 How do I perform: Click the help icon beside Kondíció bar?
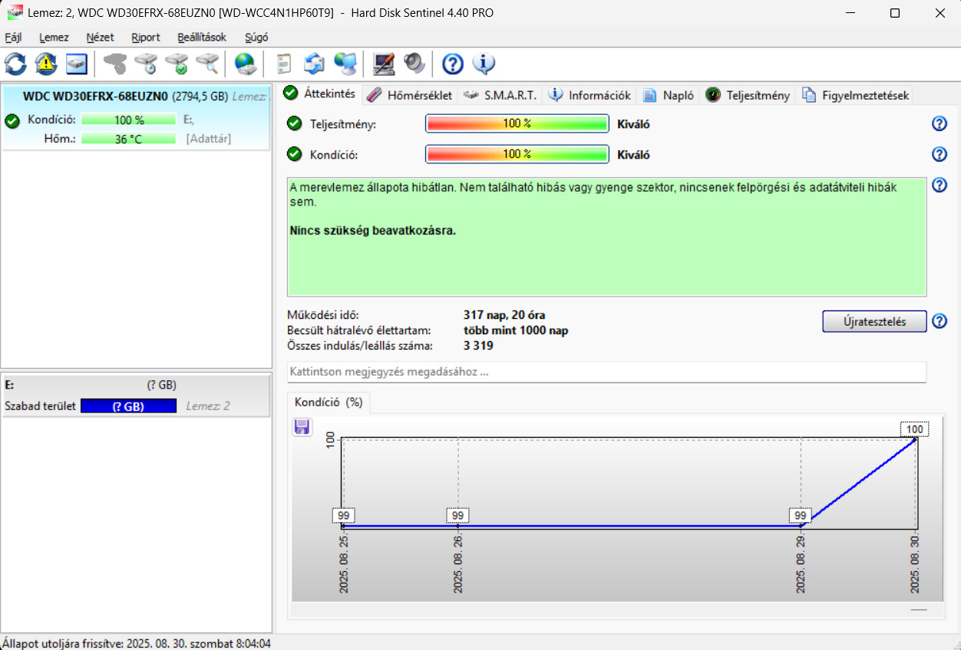[x=940, y=155]
